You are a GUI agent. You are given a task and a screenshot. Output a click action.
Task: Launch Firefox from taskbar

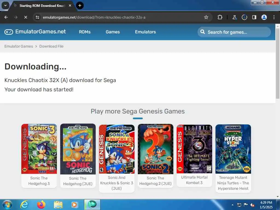[41, 205]
